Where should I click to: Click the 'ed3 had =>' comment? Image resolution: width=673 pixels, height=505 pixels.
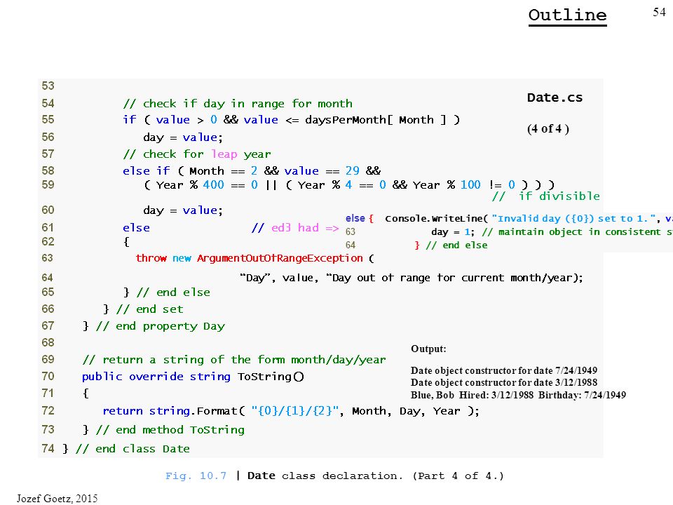click(x=295, y=227)
